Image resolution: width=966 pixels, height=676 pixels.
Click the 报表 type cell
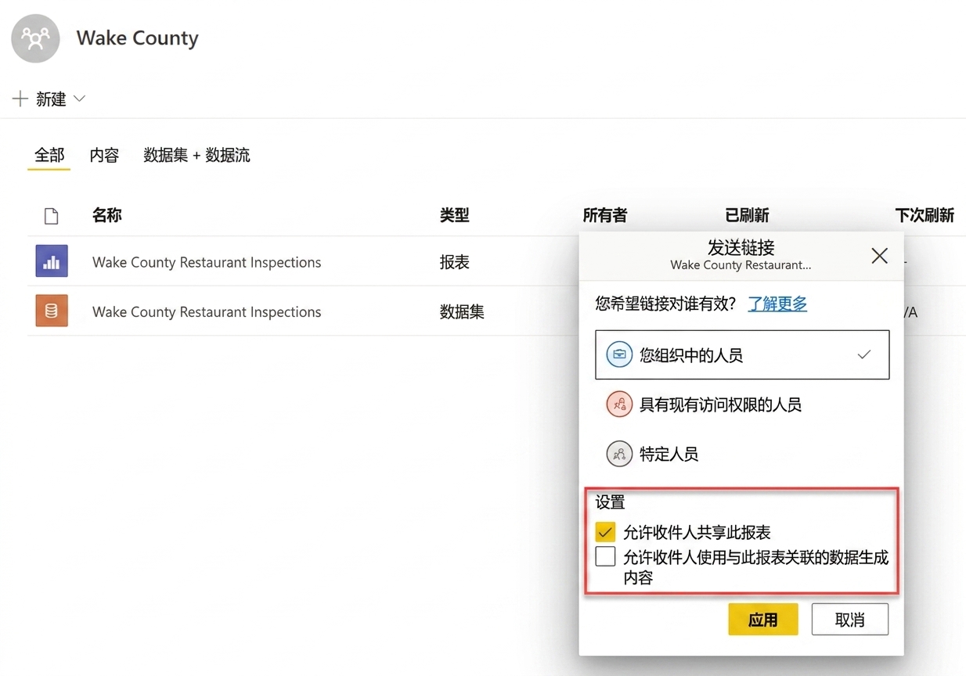pyautogui.click(x=455, y=262)
